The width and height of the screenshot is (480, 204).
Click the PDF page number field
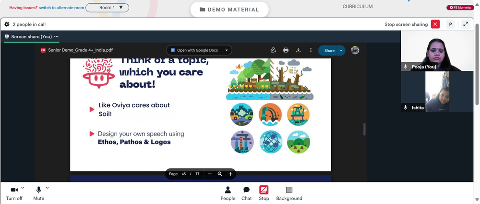pyautogui.click(x=184, y=174)
